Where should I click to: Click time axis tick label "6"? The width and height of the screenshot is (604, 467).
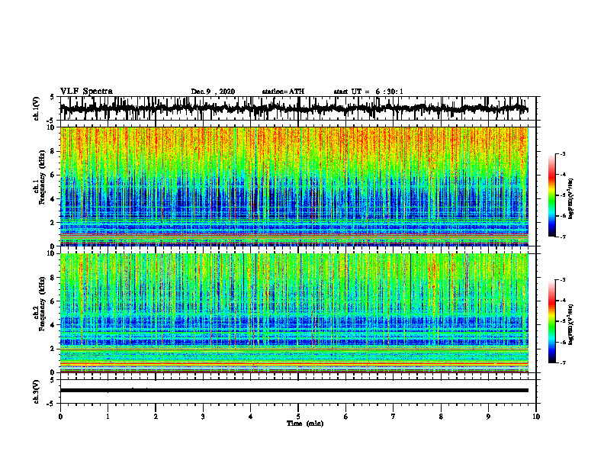point(346,417)
